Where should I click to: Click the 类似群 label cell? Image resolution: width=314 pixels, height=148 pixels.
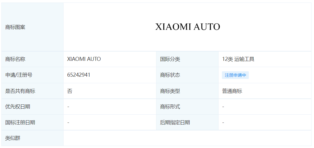[x=32, y=138]
